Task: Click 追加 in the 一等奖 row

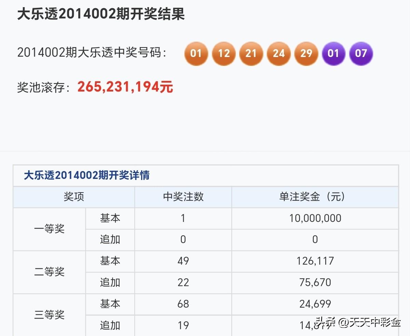Action: coord(110,239)
